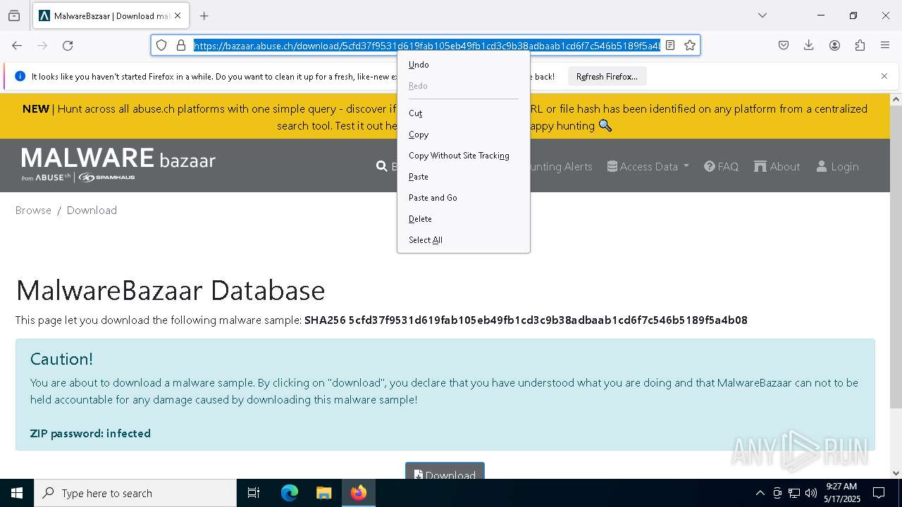The image size is (902, 507).
Task: Click the tracking protection shield icon
Action: 161,45
